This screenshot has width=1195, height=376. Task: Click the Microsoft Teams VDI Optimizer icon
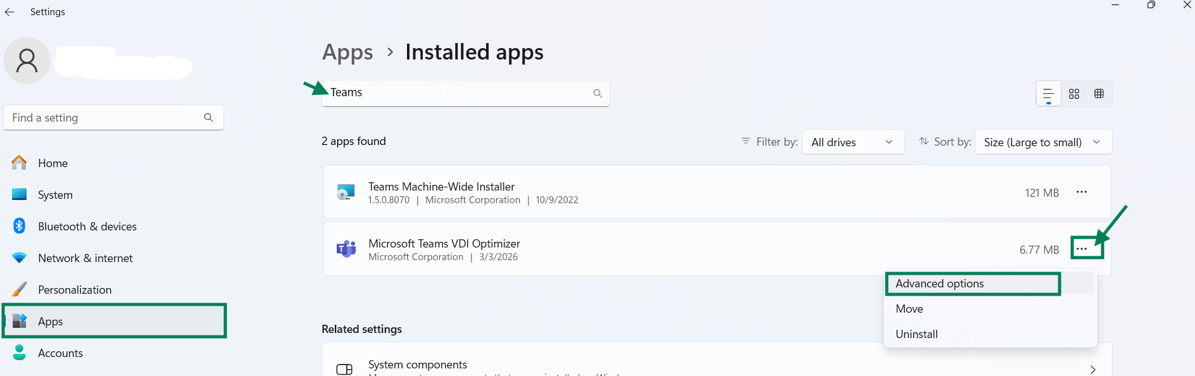(x=346, y=249)
